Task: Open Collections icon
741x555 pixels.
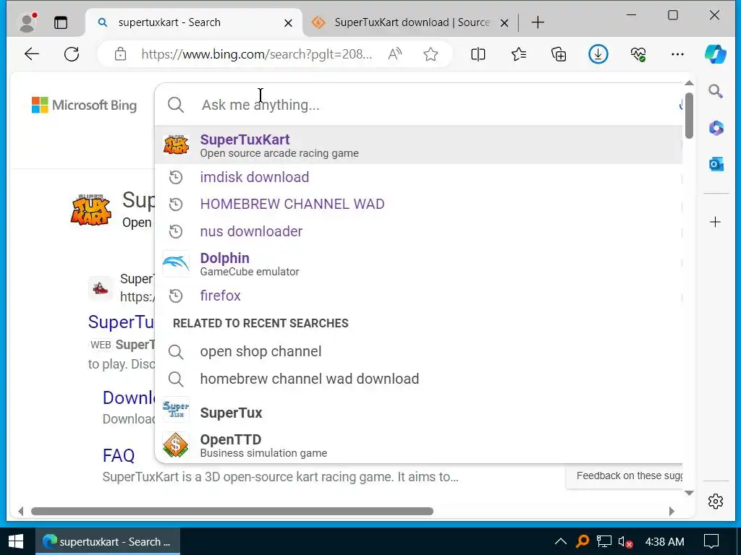Action: (559, 54)
